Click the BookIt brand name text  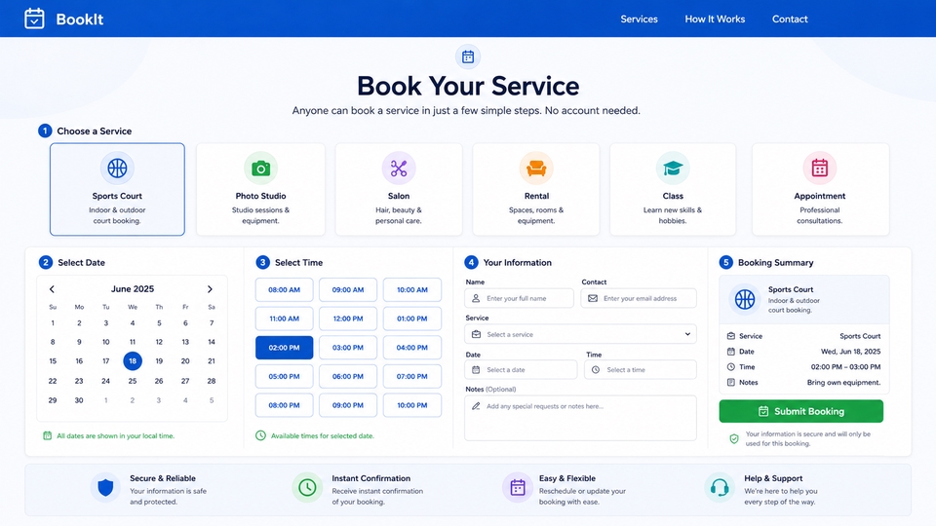tap(79, 19)
